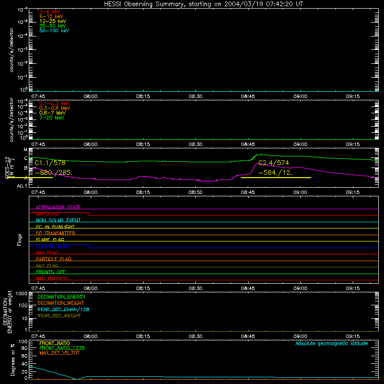The image size is (384, 384).
Task: Click the yellow flare interval bar under C2.4/574
Action: tap(276, 178)
